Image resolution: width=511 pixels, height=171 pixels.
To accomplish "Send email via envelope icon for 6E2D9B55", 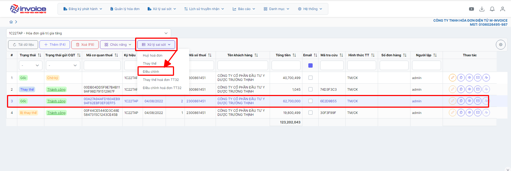I will (478, 101).
